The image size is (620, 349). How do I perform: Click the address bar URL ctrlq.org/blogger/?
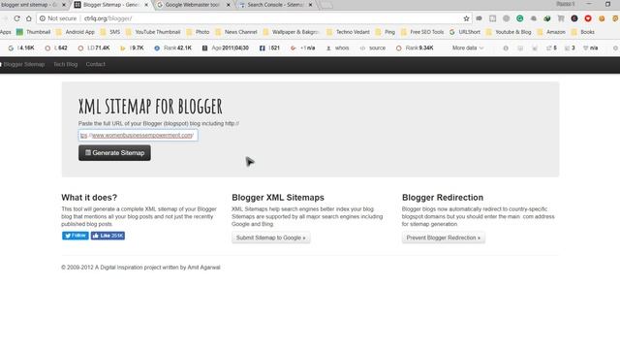tap(108, 18)
